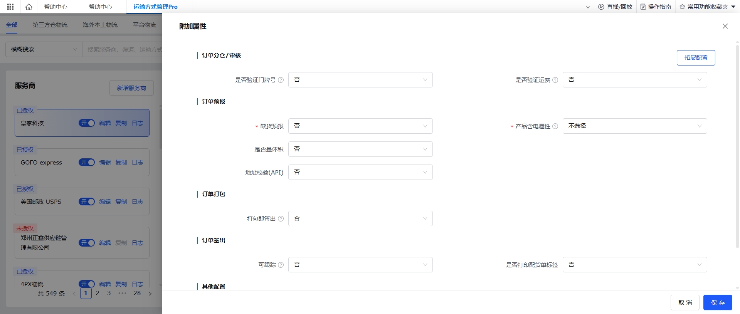The width and height of the screenshot is (740, 314).
Task: Click the 拓展配置 button
Action: (x=696, y=58)
